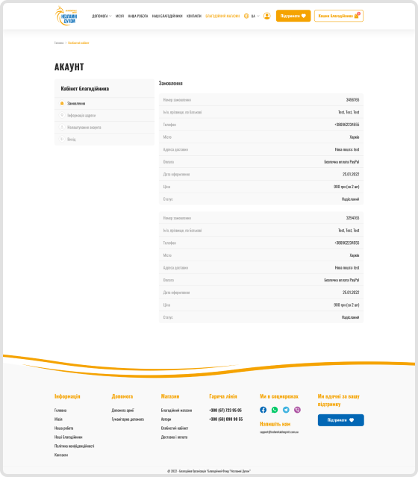Viewport: 418px width, 477px height.
Task: Open the footer Благодійний магазин link
Action: click(176, 411)
